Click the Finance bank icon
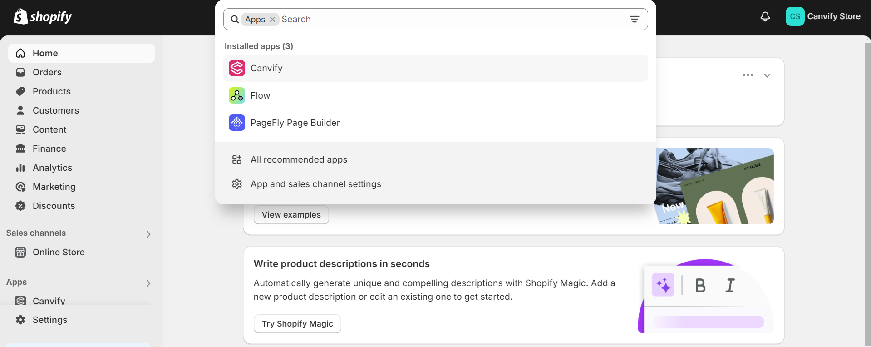Screen dimensions: 871x347 coord(20,149)
